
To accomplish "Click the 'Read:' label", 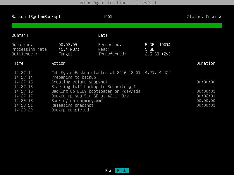I will (x=104, y=49).
